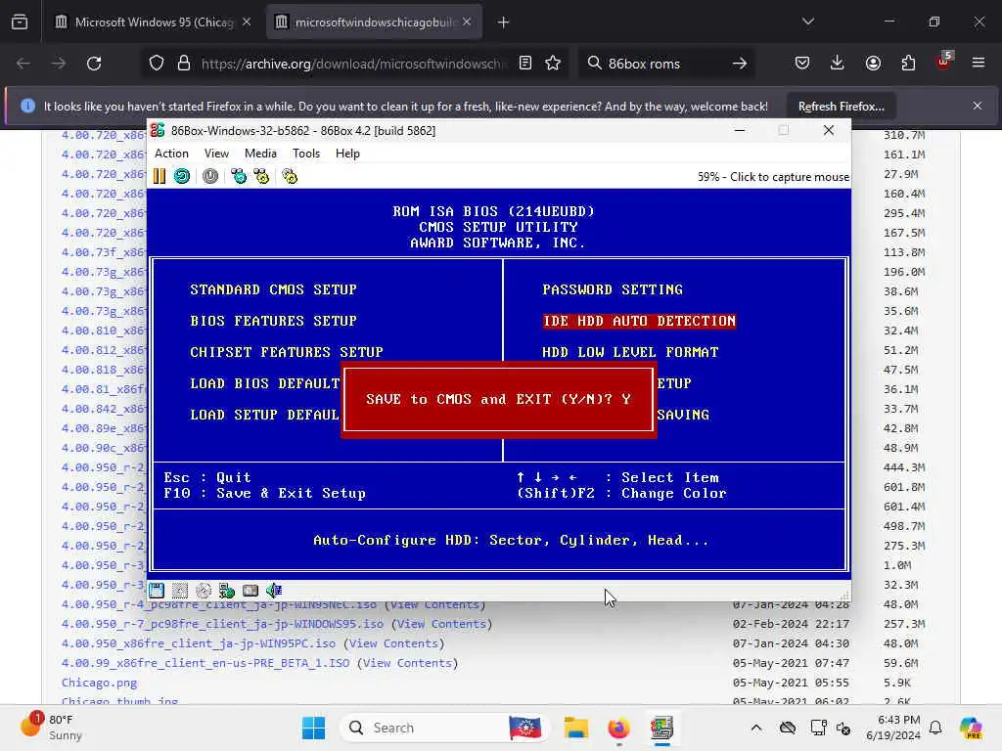Viewport: 1002px width, 751px height.
Task: Open Chicago.png file link
Action: [99, 683]
